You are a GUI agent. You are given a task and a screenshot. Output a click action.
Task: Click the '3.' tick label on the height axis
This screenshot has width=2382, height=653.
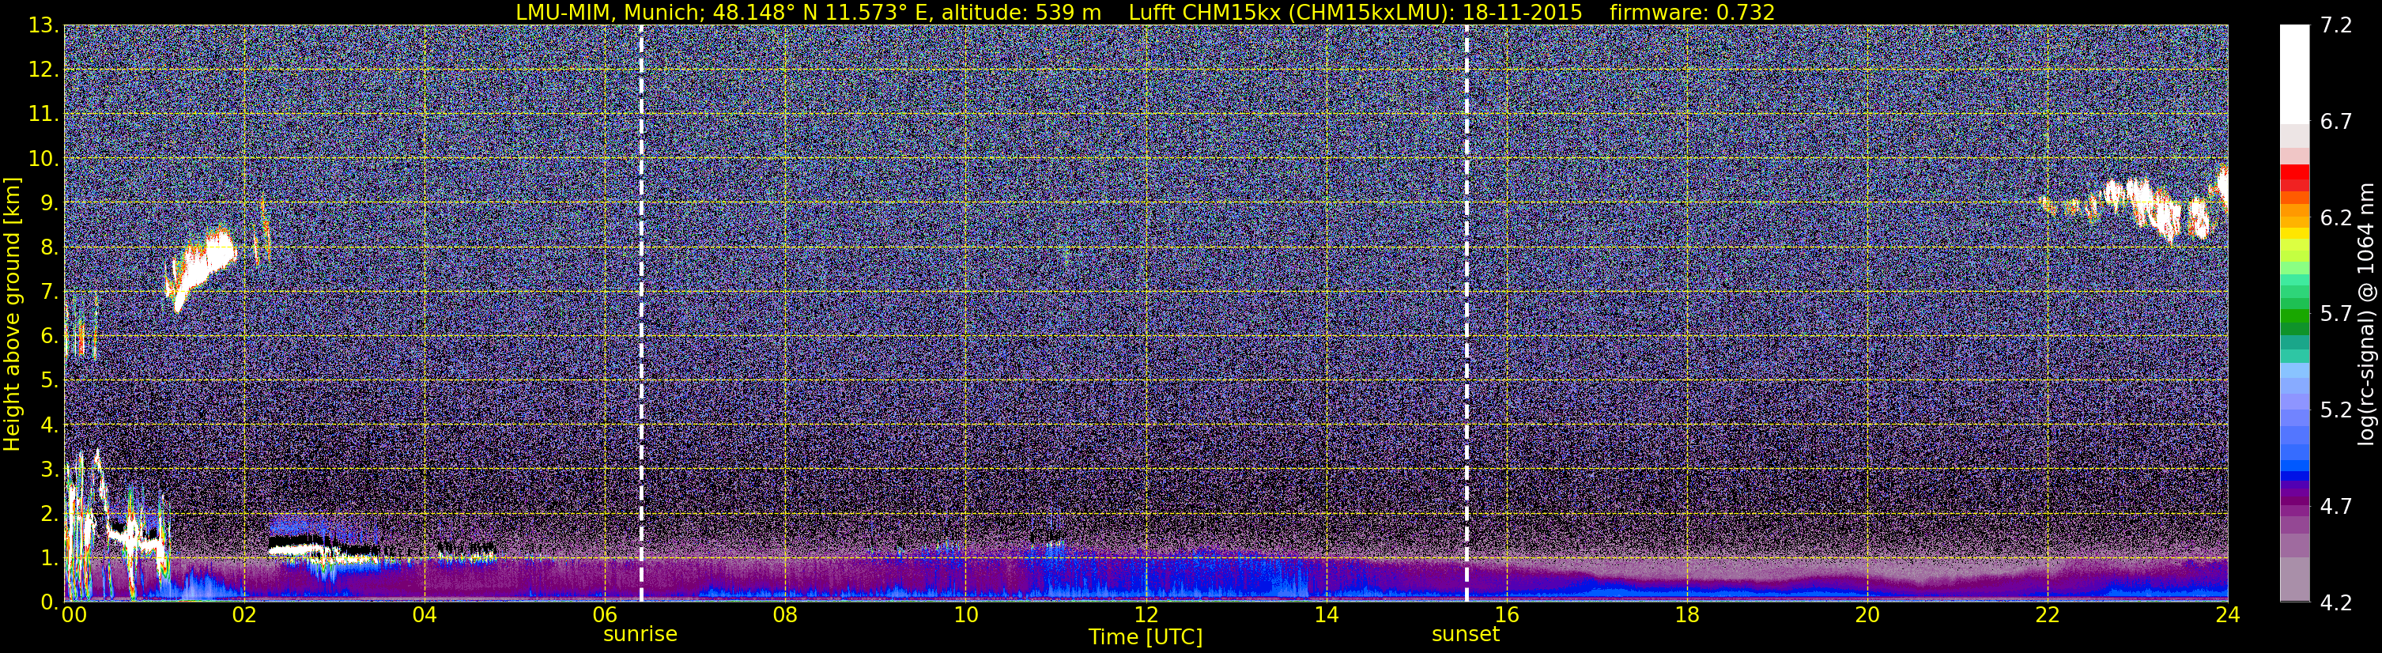pos(49,469)
